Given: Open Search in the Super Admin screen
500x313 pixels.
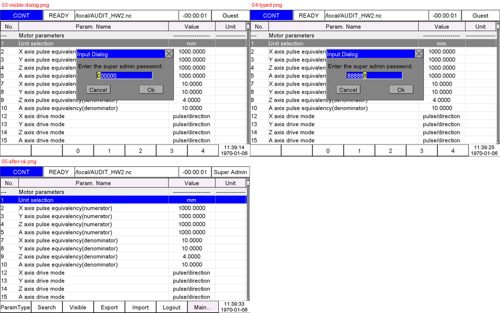Looking at the screenshot, I should coord(46,307).
